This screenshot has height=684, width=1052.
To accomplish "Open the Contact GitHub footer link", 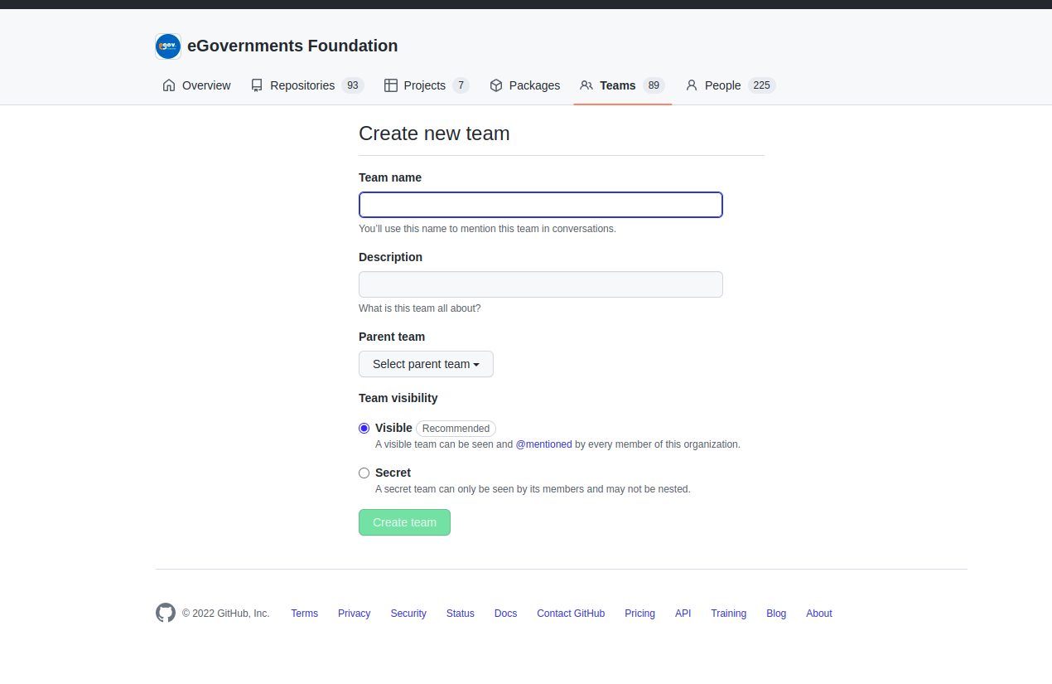I will 571,614.
